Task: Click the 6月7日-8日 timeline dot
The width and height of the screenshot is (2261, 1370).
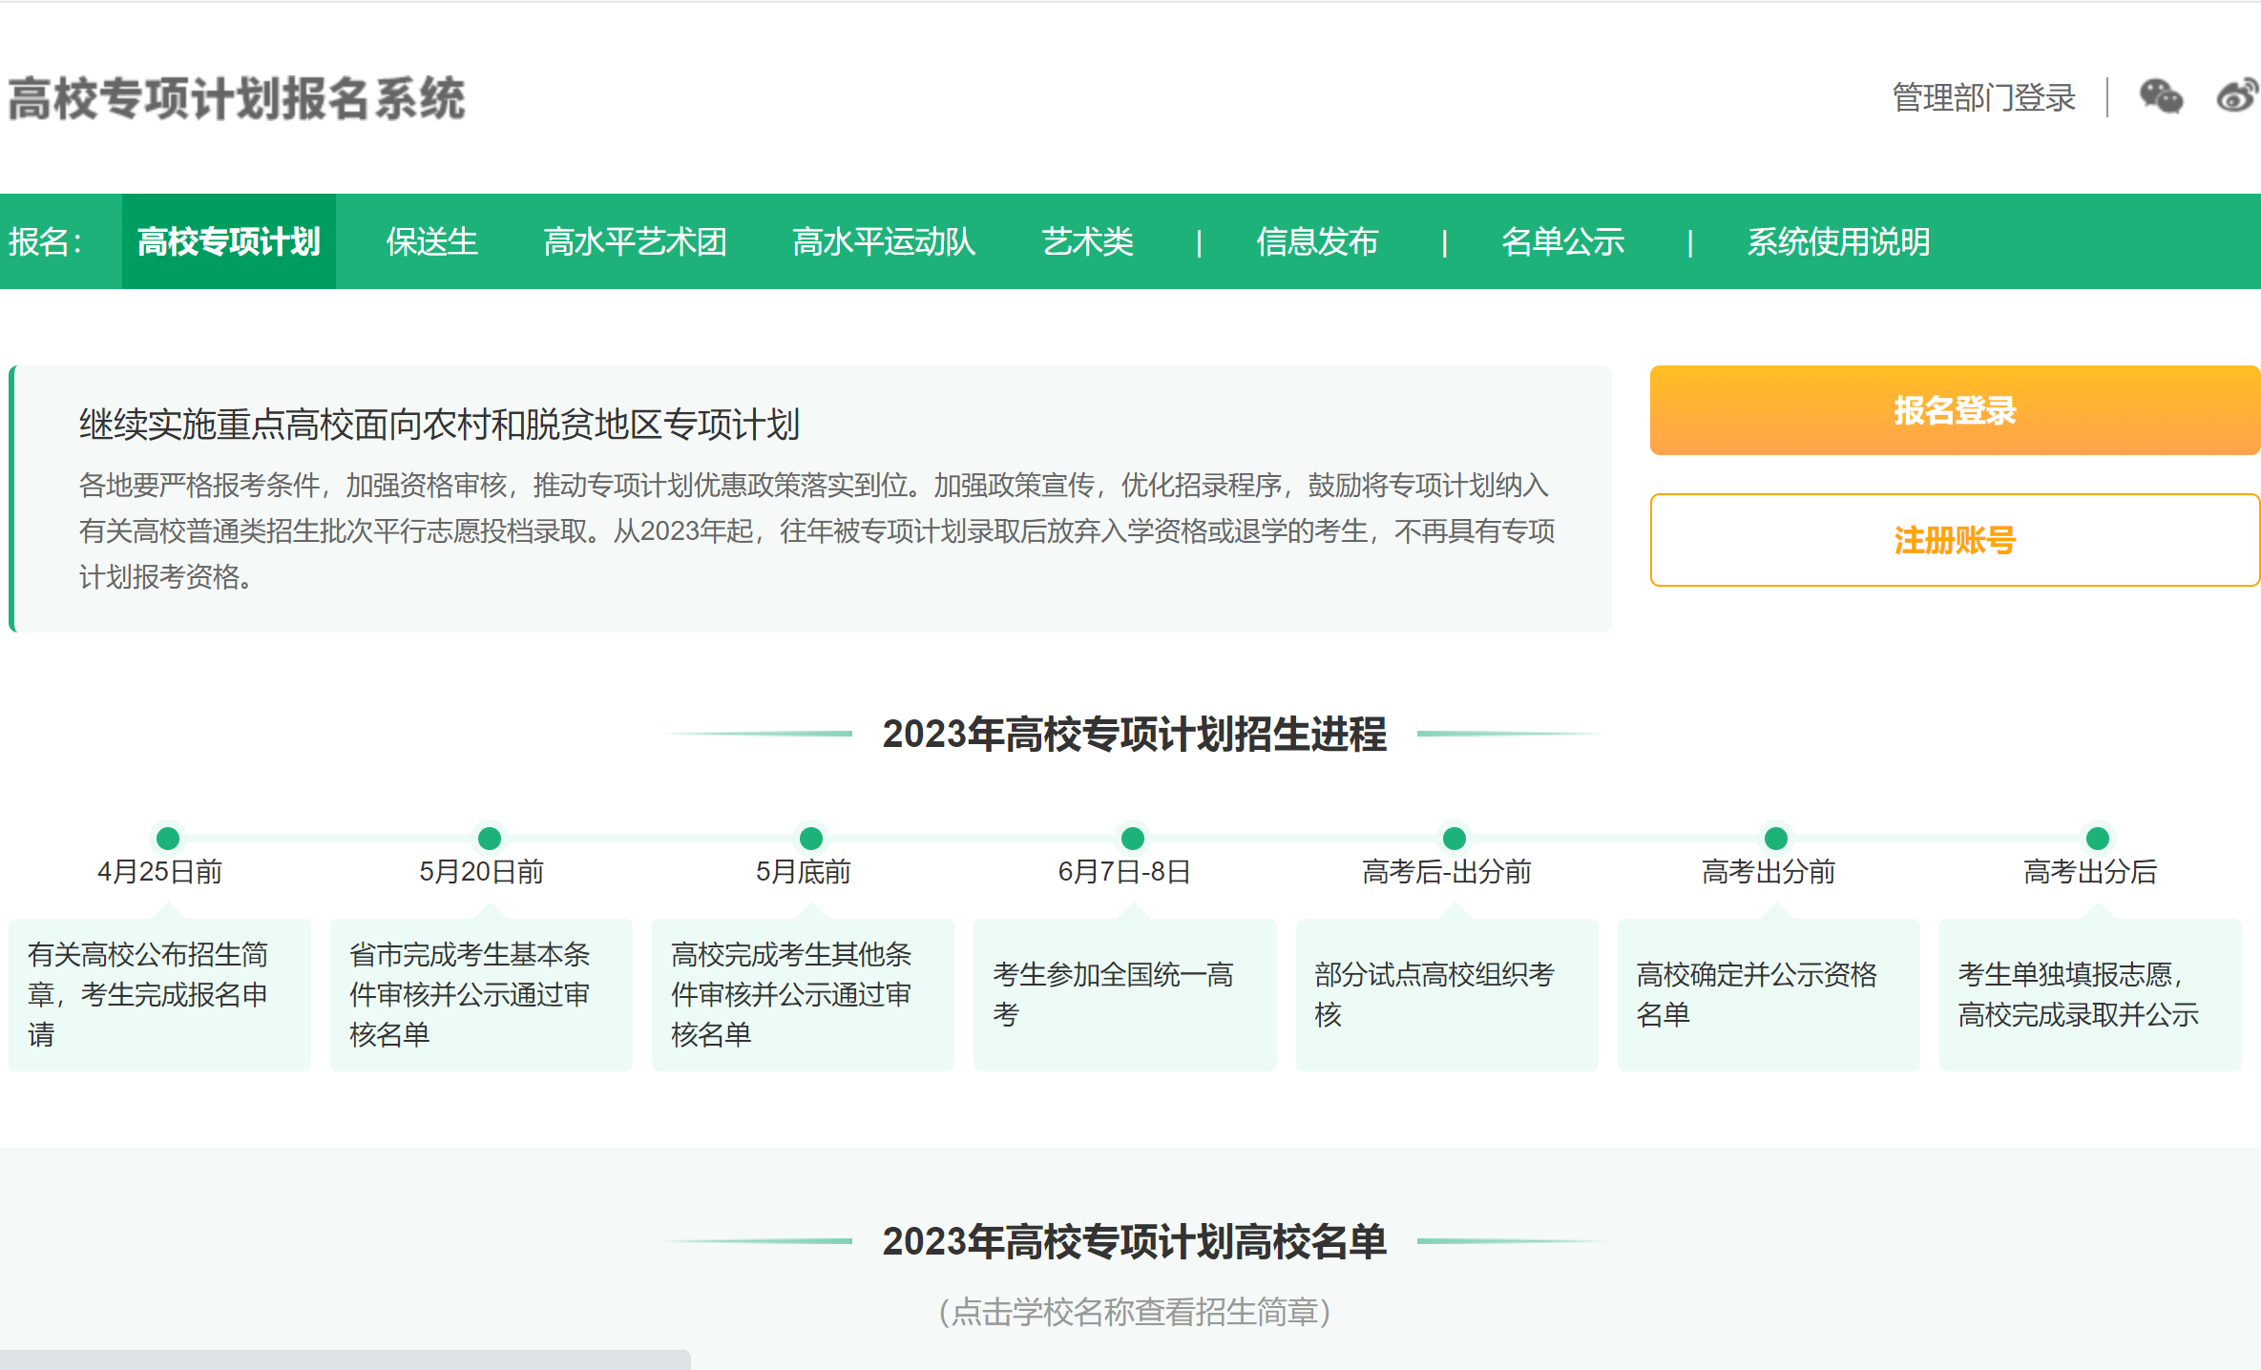Action: point(1132,839)
